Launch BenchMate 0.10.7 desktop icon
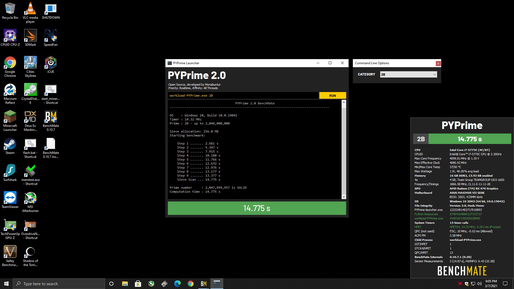Screen dimensions: 514x289 (x=51, y=121)
